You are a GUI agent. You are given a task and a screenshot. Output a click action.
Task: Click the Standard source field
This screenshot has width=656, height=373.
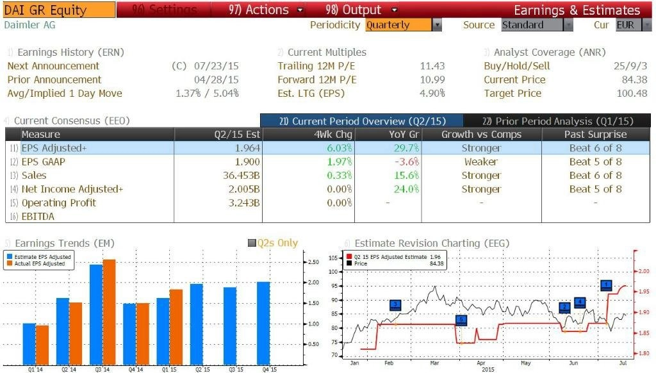coord(532,25)
